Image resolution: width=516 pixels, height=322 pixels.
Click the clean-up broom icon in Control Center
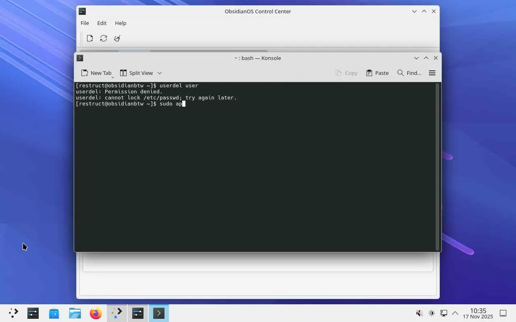coord(117,38)
